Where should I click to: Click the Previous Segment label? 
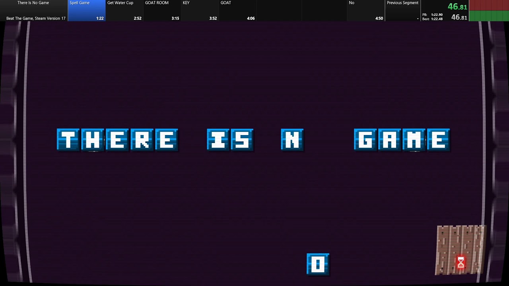403,3
